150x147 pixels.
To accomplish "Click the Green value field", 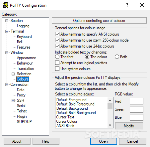I will (136, 109).
